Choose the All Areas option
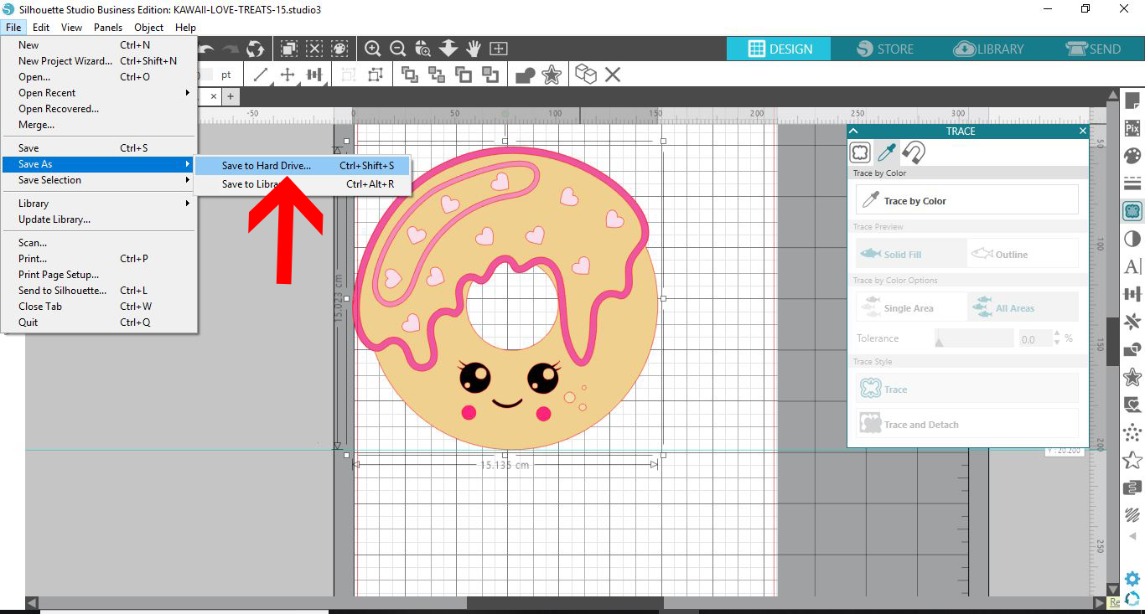Screen dimensions: 1145x614 (x=1023, y=307)
